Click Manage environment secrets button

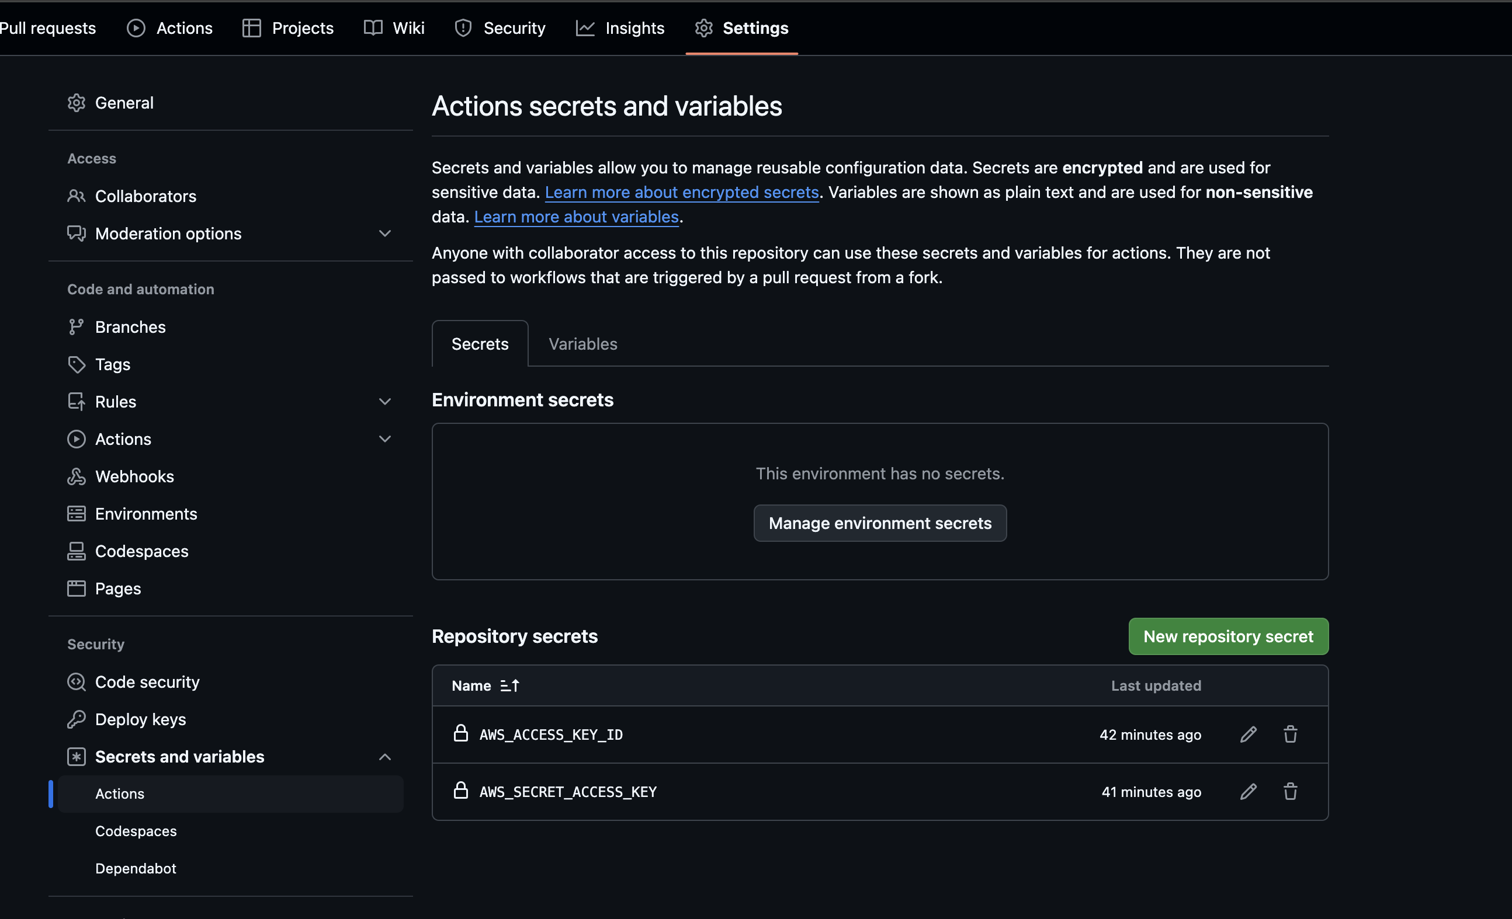click(x=879, y=523)
